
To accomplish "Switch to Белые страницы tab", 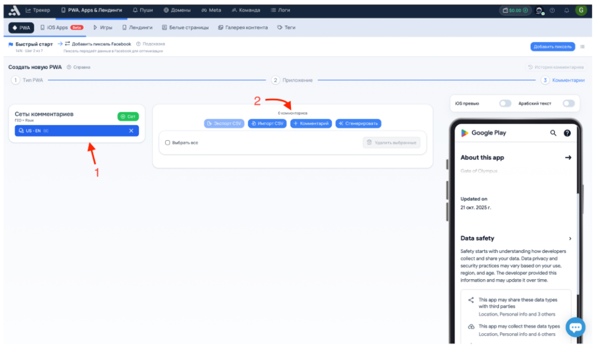I will 185,27.
